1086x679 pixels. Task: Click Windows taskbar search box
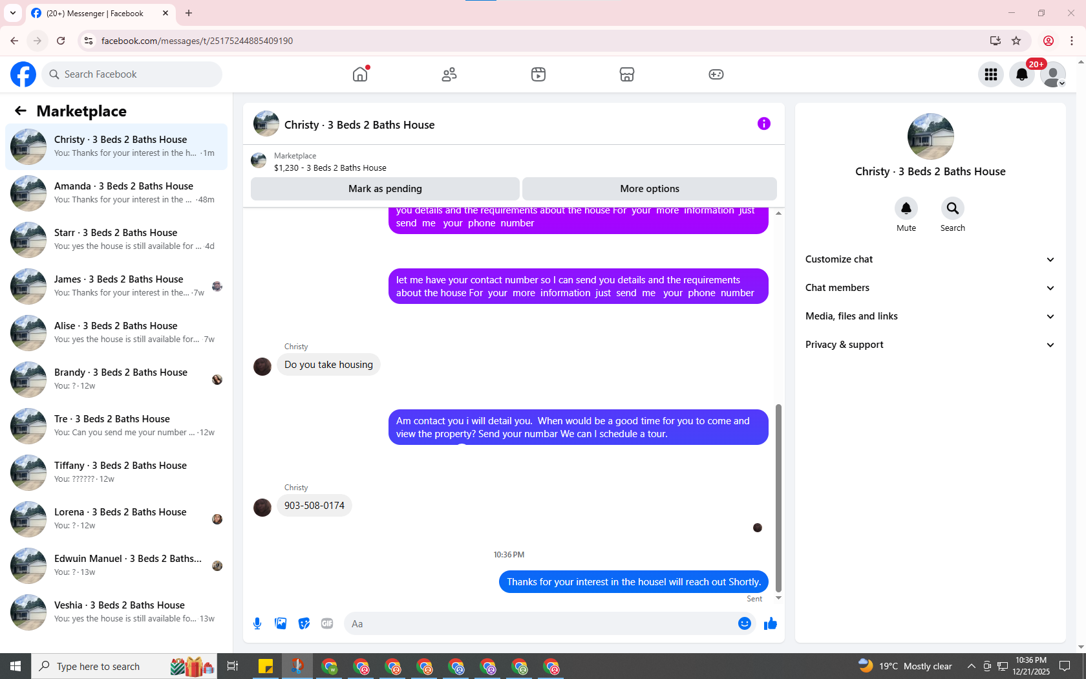[x=124, y=666]
